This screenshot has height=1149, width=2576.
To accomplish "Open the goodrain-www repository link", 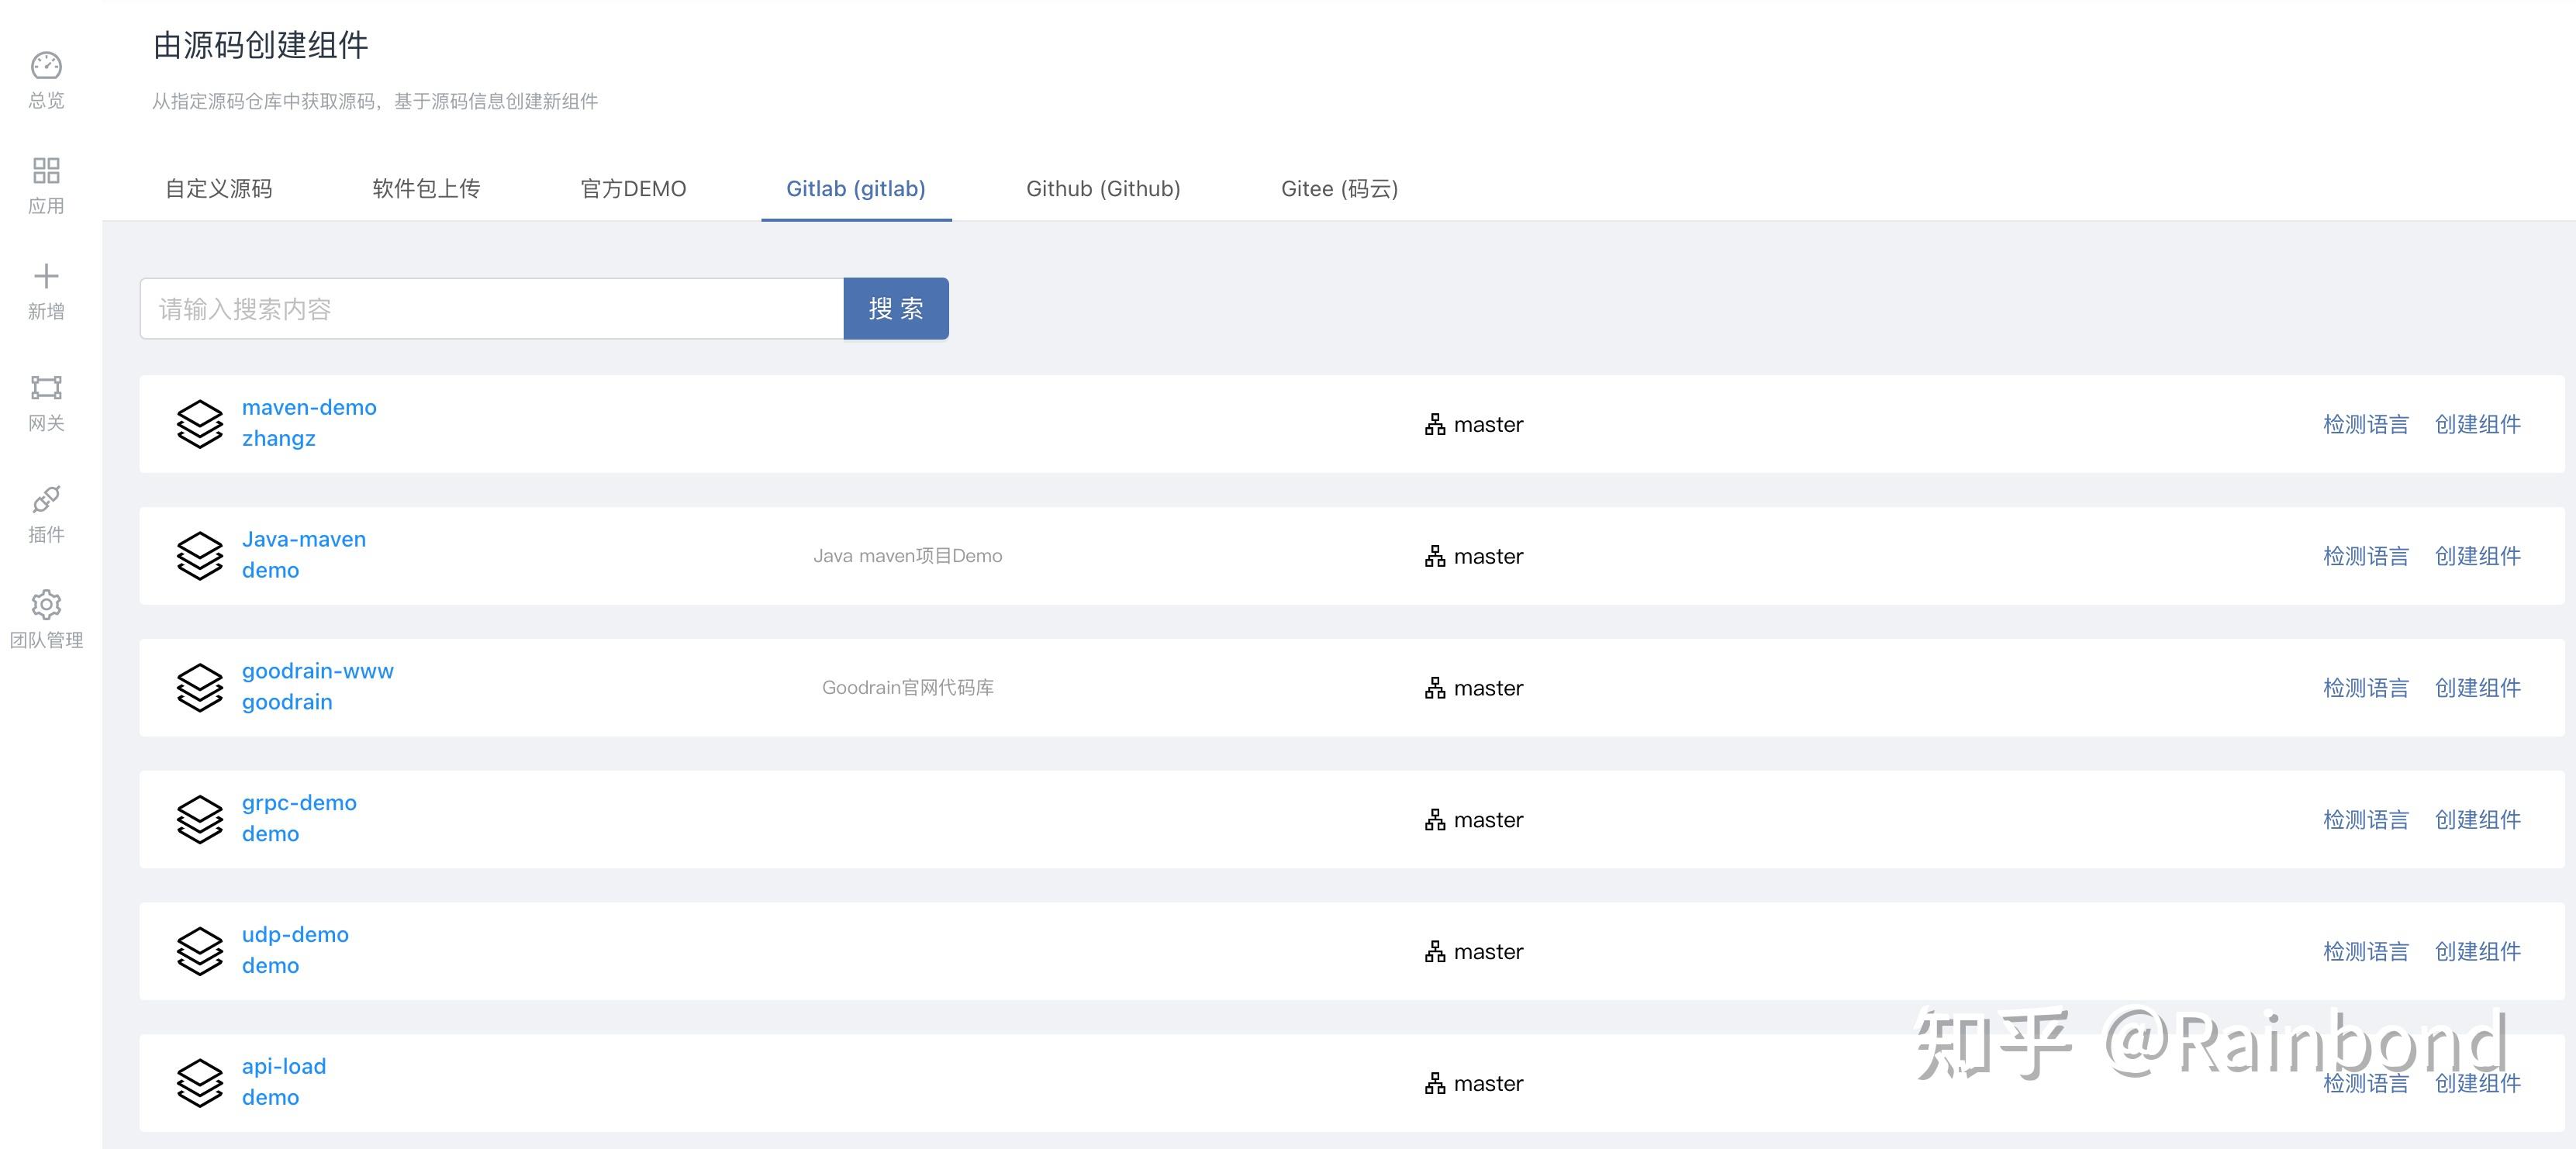I will pyautogui.click(x=317, y=671).
